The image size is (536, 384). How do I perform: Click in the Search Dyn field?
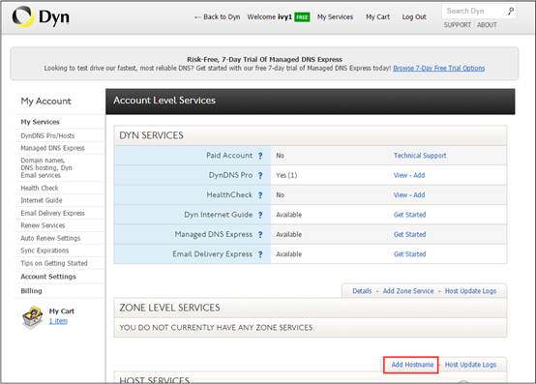474,11
